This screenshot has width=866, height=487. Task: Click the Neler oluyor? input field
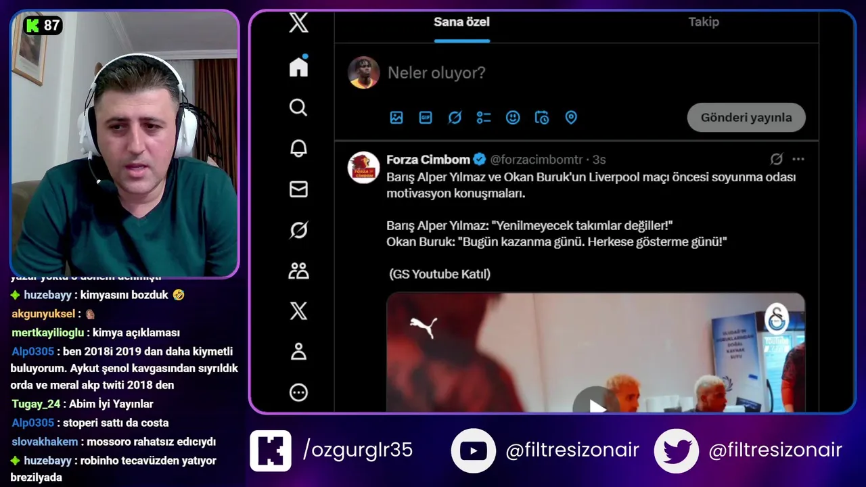[x=436, y=72]
